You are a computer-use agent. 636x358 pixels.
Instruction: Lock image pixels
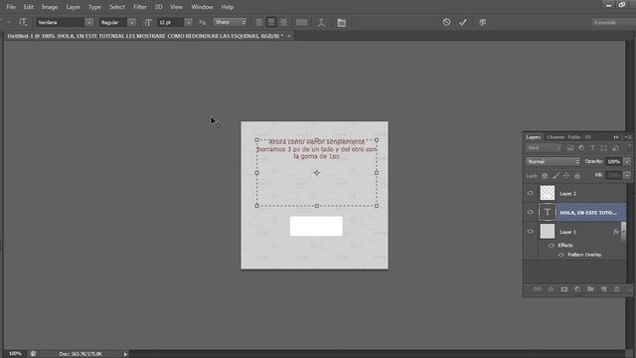556,176
